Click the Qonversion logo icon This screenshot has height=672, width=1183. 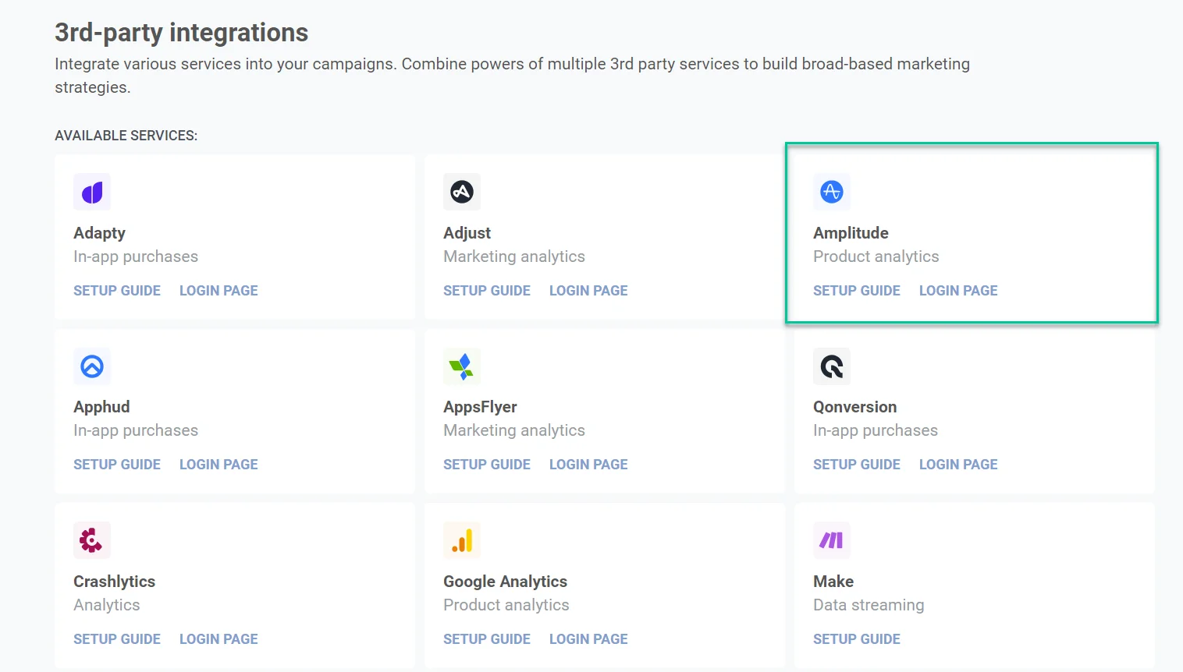(832, 366)
